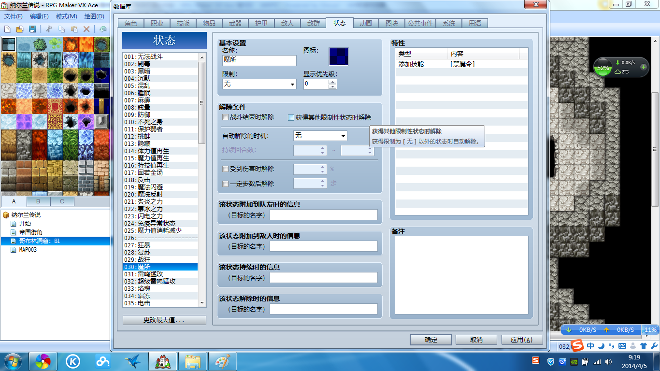The height and width of the screenshot is (371, 660).
Task: Click the 备注 notes text area
Action: point(461,275)
